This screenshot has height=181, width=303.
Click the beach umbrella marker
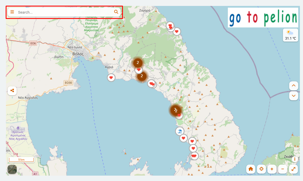[x=180, y=131]
